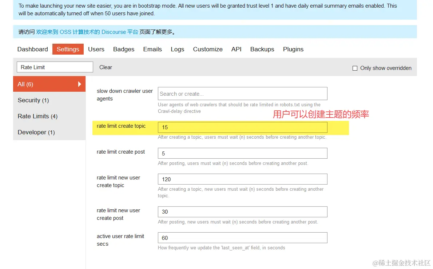Click the Rate Limit search box
Image resolution: width=433 pixels, height=269 pixels.
[55, 67]
